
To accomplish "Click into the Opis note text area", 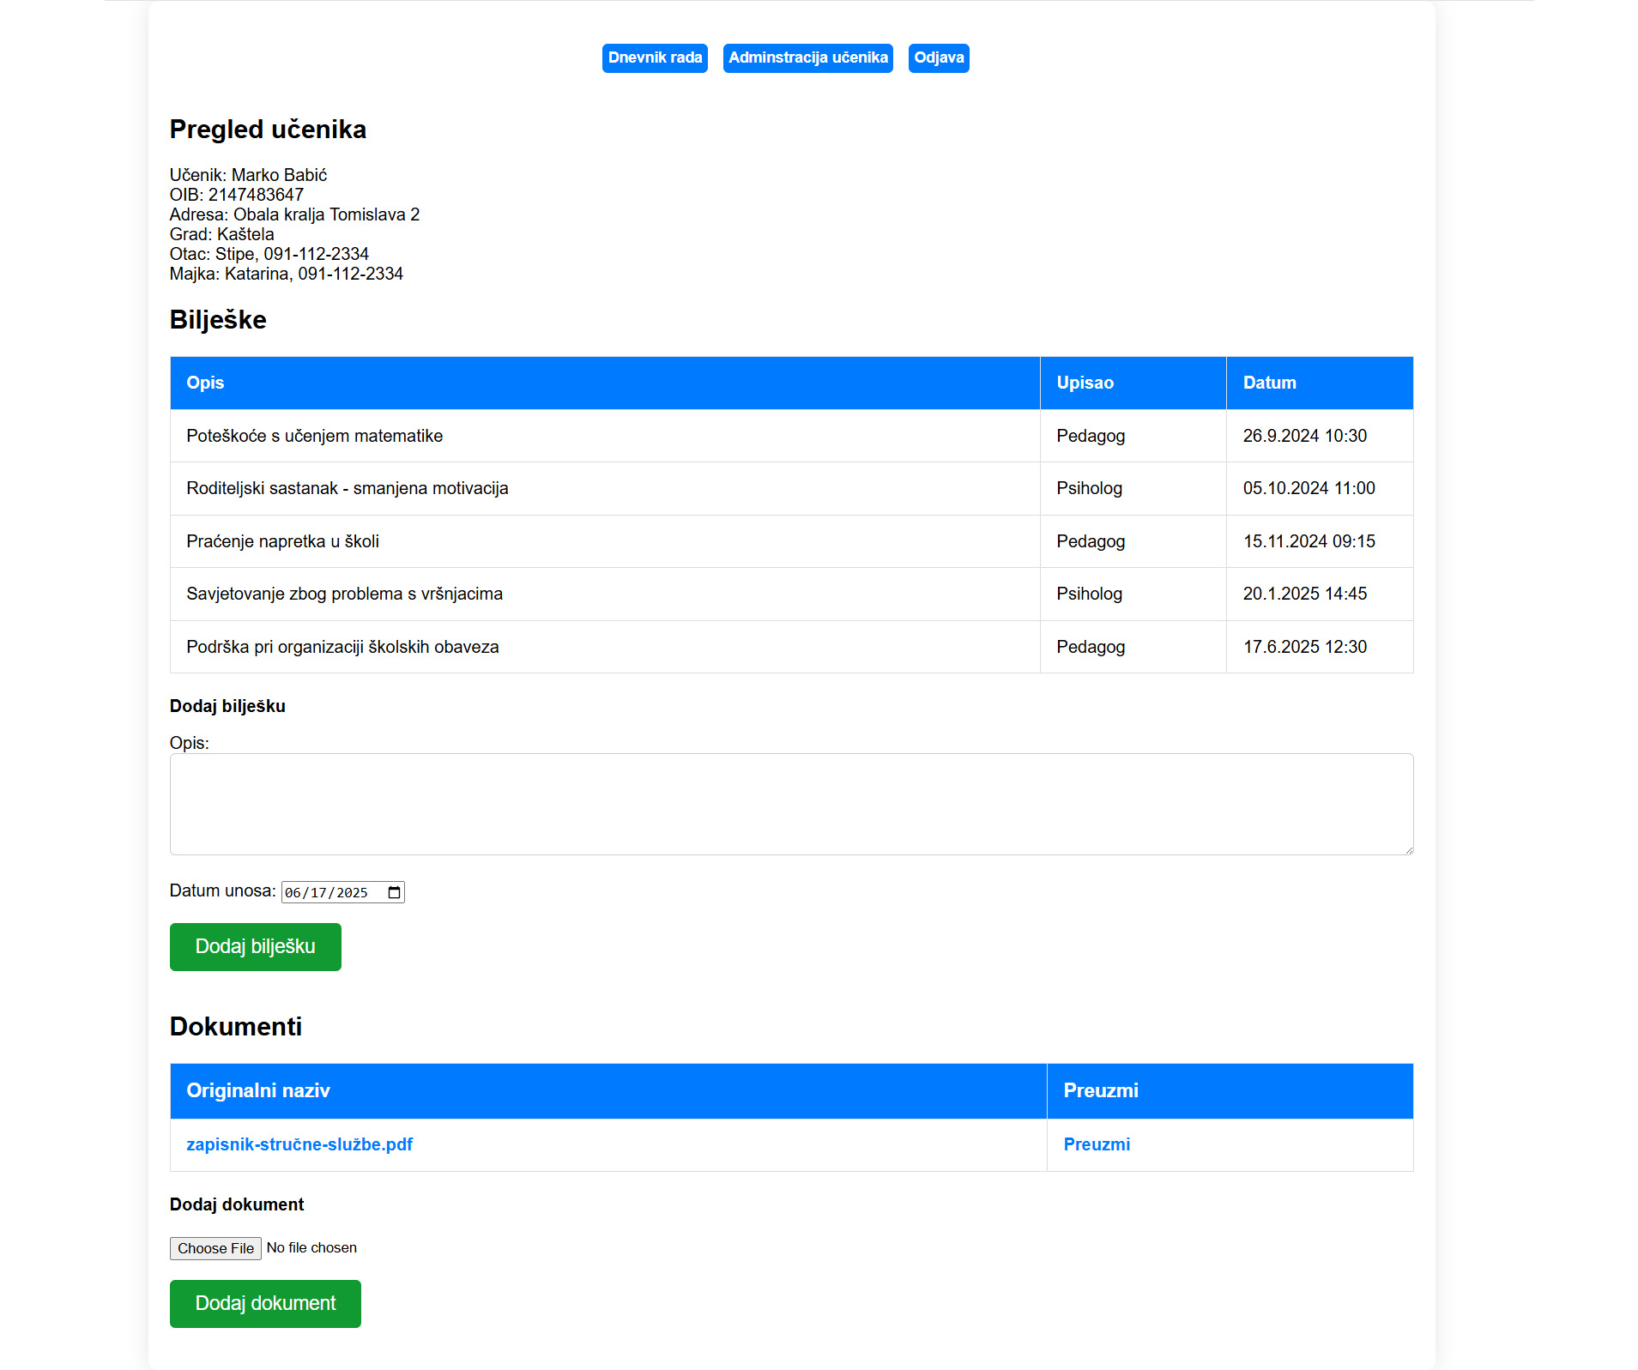I will (x=790, y=804).
